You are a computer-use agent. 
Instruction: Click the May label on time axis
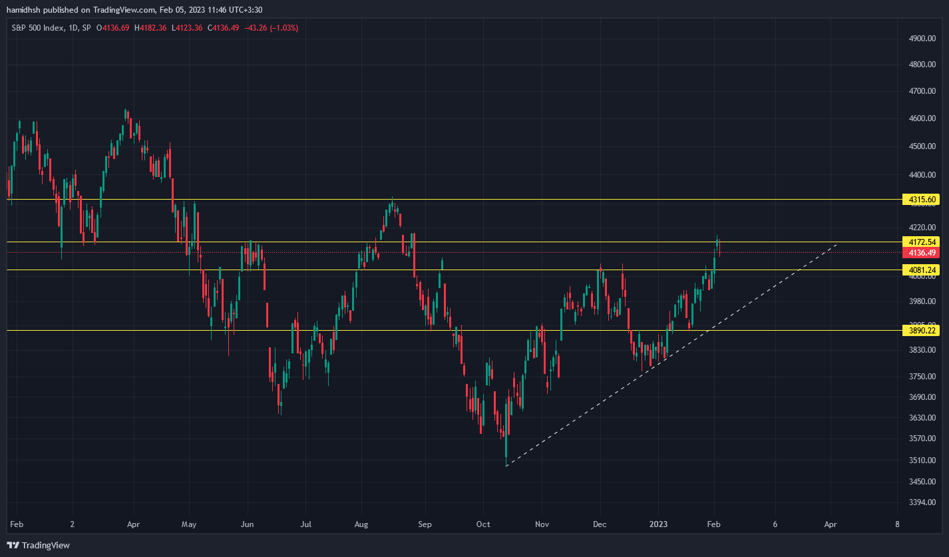[x=189, y=524]
